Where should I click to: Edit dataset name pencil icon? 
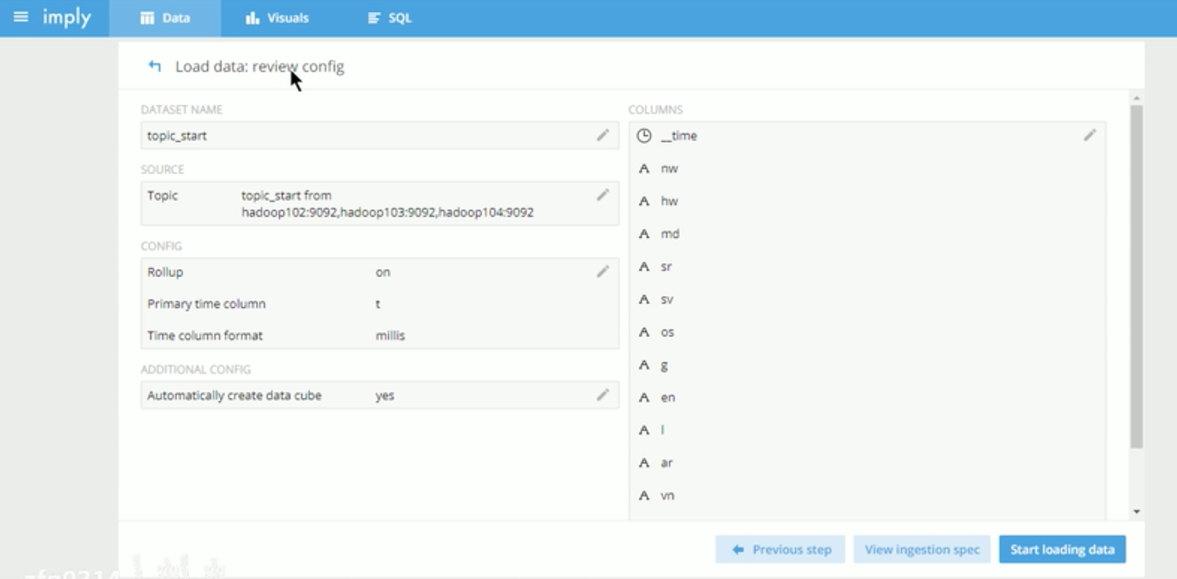tap(603, 135)
